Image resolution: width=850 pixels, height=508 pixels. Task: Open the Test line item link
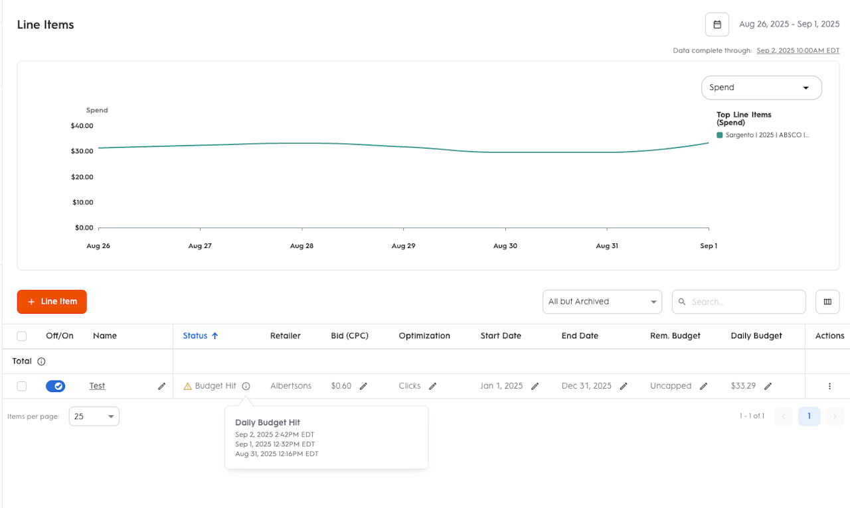tap(97, 386)
